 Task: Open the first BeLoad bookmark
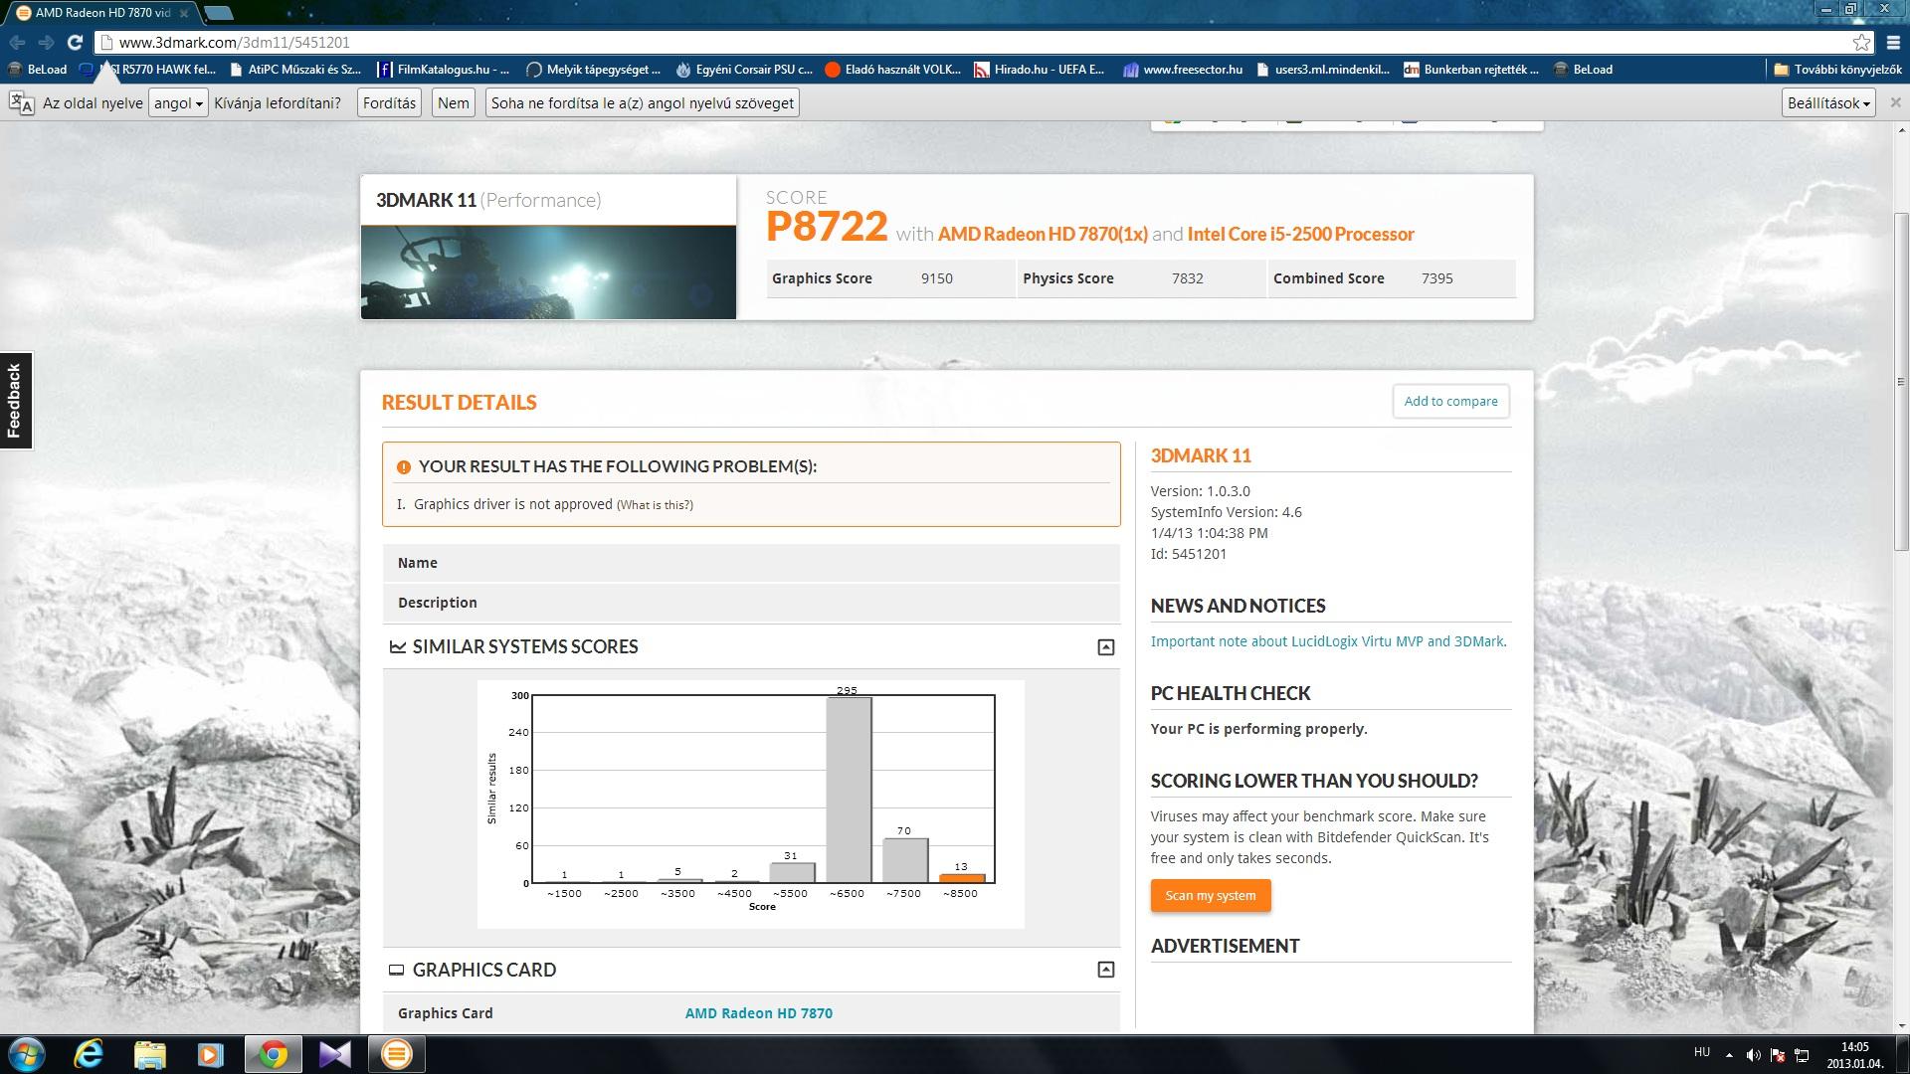37,70
